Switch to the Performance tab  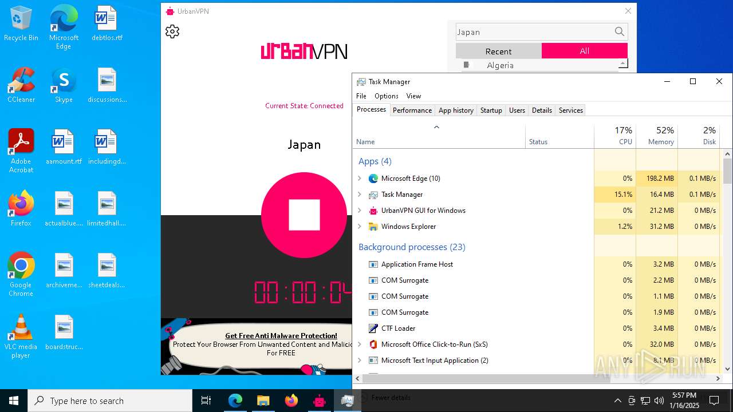(412, 110)
